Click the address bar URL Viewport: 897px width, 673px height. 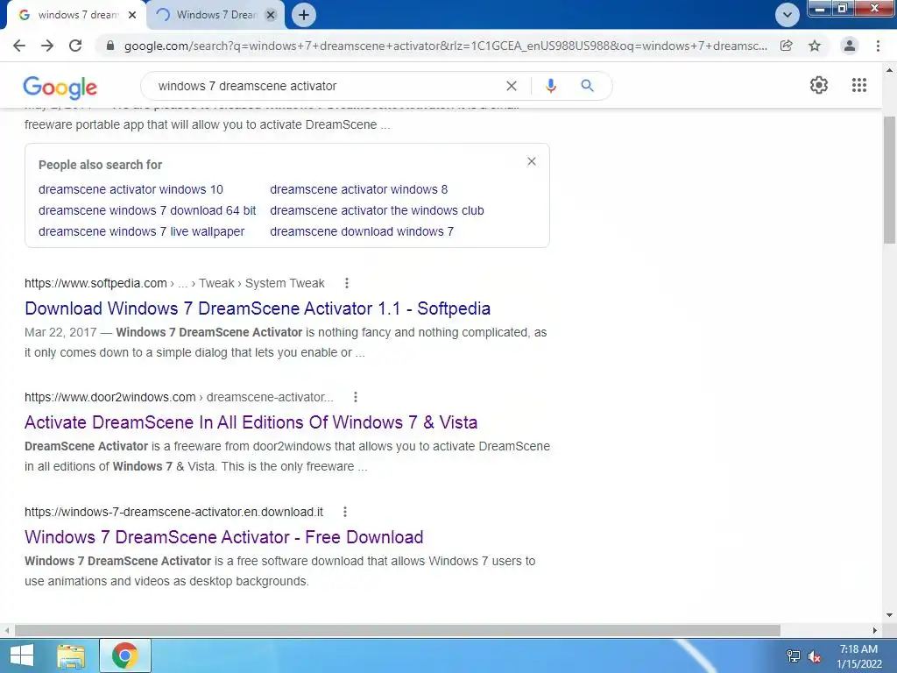(x=445, y=46)
